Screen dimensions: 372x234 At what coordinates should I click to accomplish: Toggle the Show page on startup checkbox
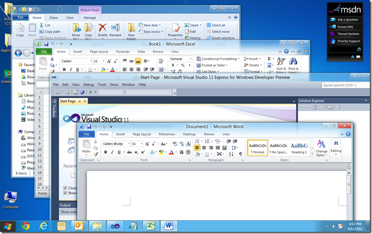65,193
